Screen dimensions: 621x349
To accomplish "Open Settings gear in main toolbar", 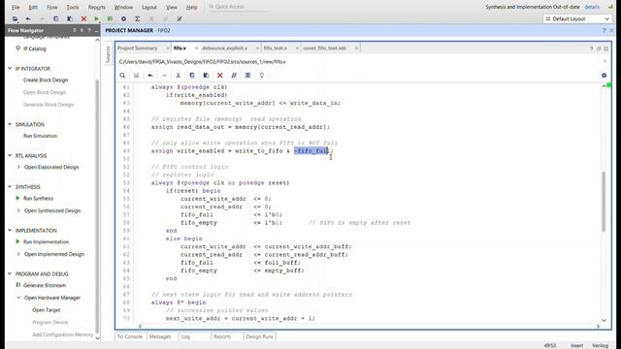I will coord(123,18).
